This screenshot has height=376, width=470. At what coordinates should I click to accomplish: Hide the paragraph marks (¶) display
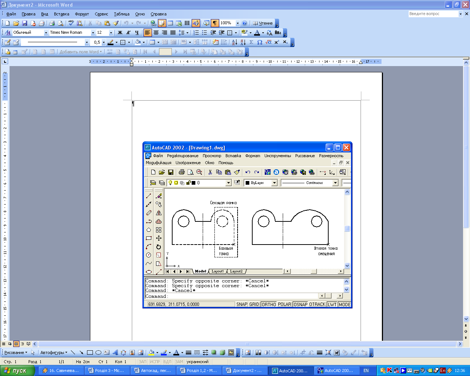(x=215, y=23)
